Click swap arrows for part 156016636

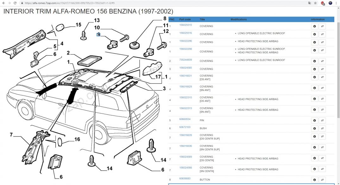pyautogui.click(x=322, y=147)
